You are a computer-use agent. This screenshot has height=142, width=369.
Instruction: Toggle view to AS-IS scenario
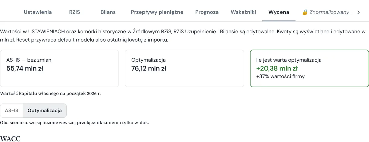[x=12, y=111]
